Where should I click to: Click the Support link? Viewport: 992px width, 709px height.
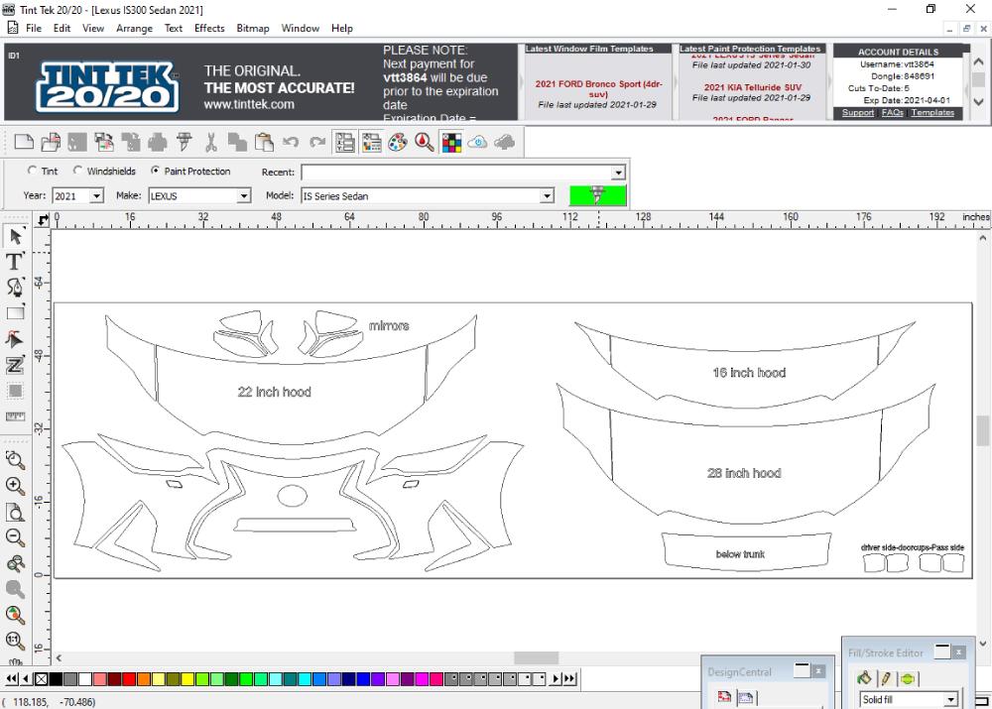[x=857, y=112]
